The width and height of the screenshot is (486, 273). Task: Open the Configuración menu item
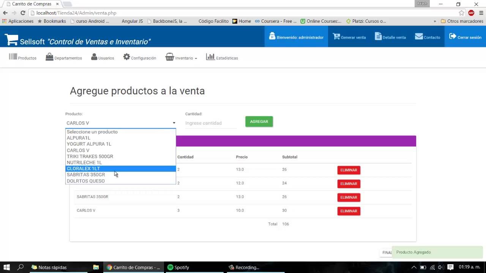tap(140, 58)
